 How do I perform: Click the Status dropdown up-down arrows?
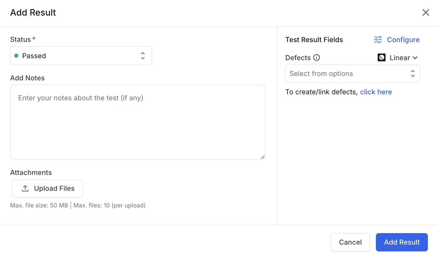[143, 56]
